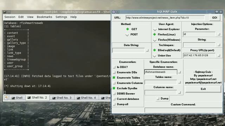Toggle checkbox beside Parameter field
This screenshot has height=126, width=225.
pos(219,34)
